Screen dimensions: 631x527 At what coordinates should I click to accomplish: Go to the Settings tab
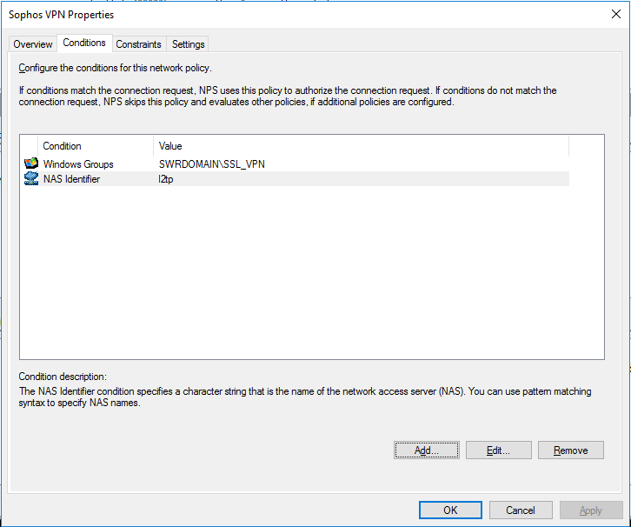click(188, 43)
